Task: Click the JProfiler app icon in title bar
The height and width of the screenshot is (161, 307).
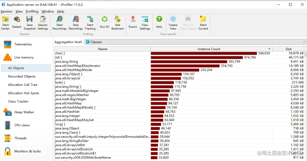Action: pos(3,4)
